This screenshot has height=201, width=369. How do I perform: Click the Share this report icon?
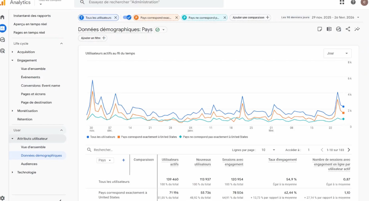pyautogui.click(x=348, y=29)
